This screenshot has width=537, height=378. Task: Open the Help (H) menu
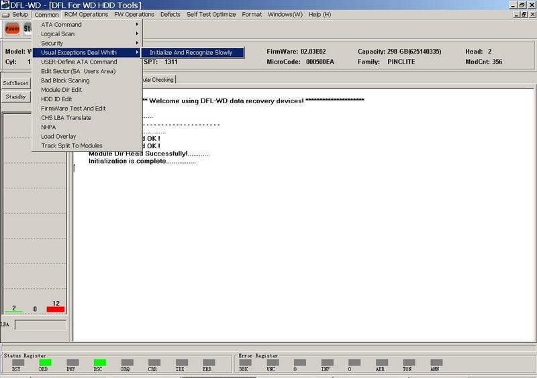(320, 14)
